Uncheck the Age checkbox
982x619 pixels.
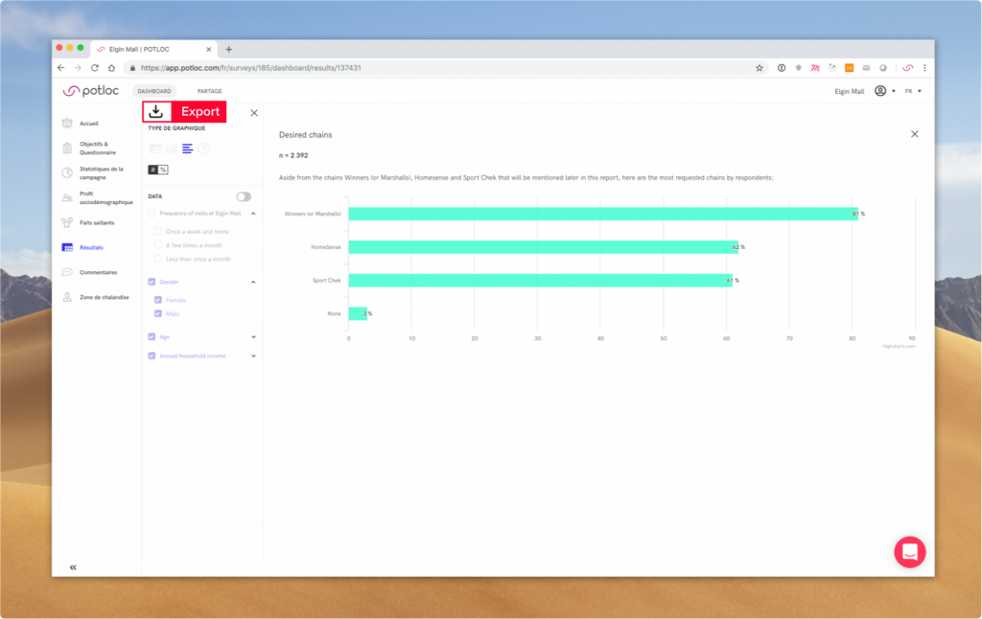point(152,336)
